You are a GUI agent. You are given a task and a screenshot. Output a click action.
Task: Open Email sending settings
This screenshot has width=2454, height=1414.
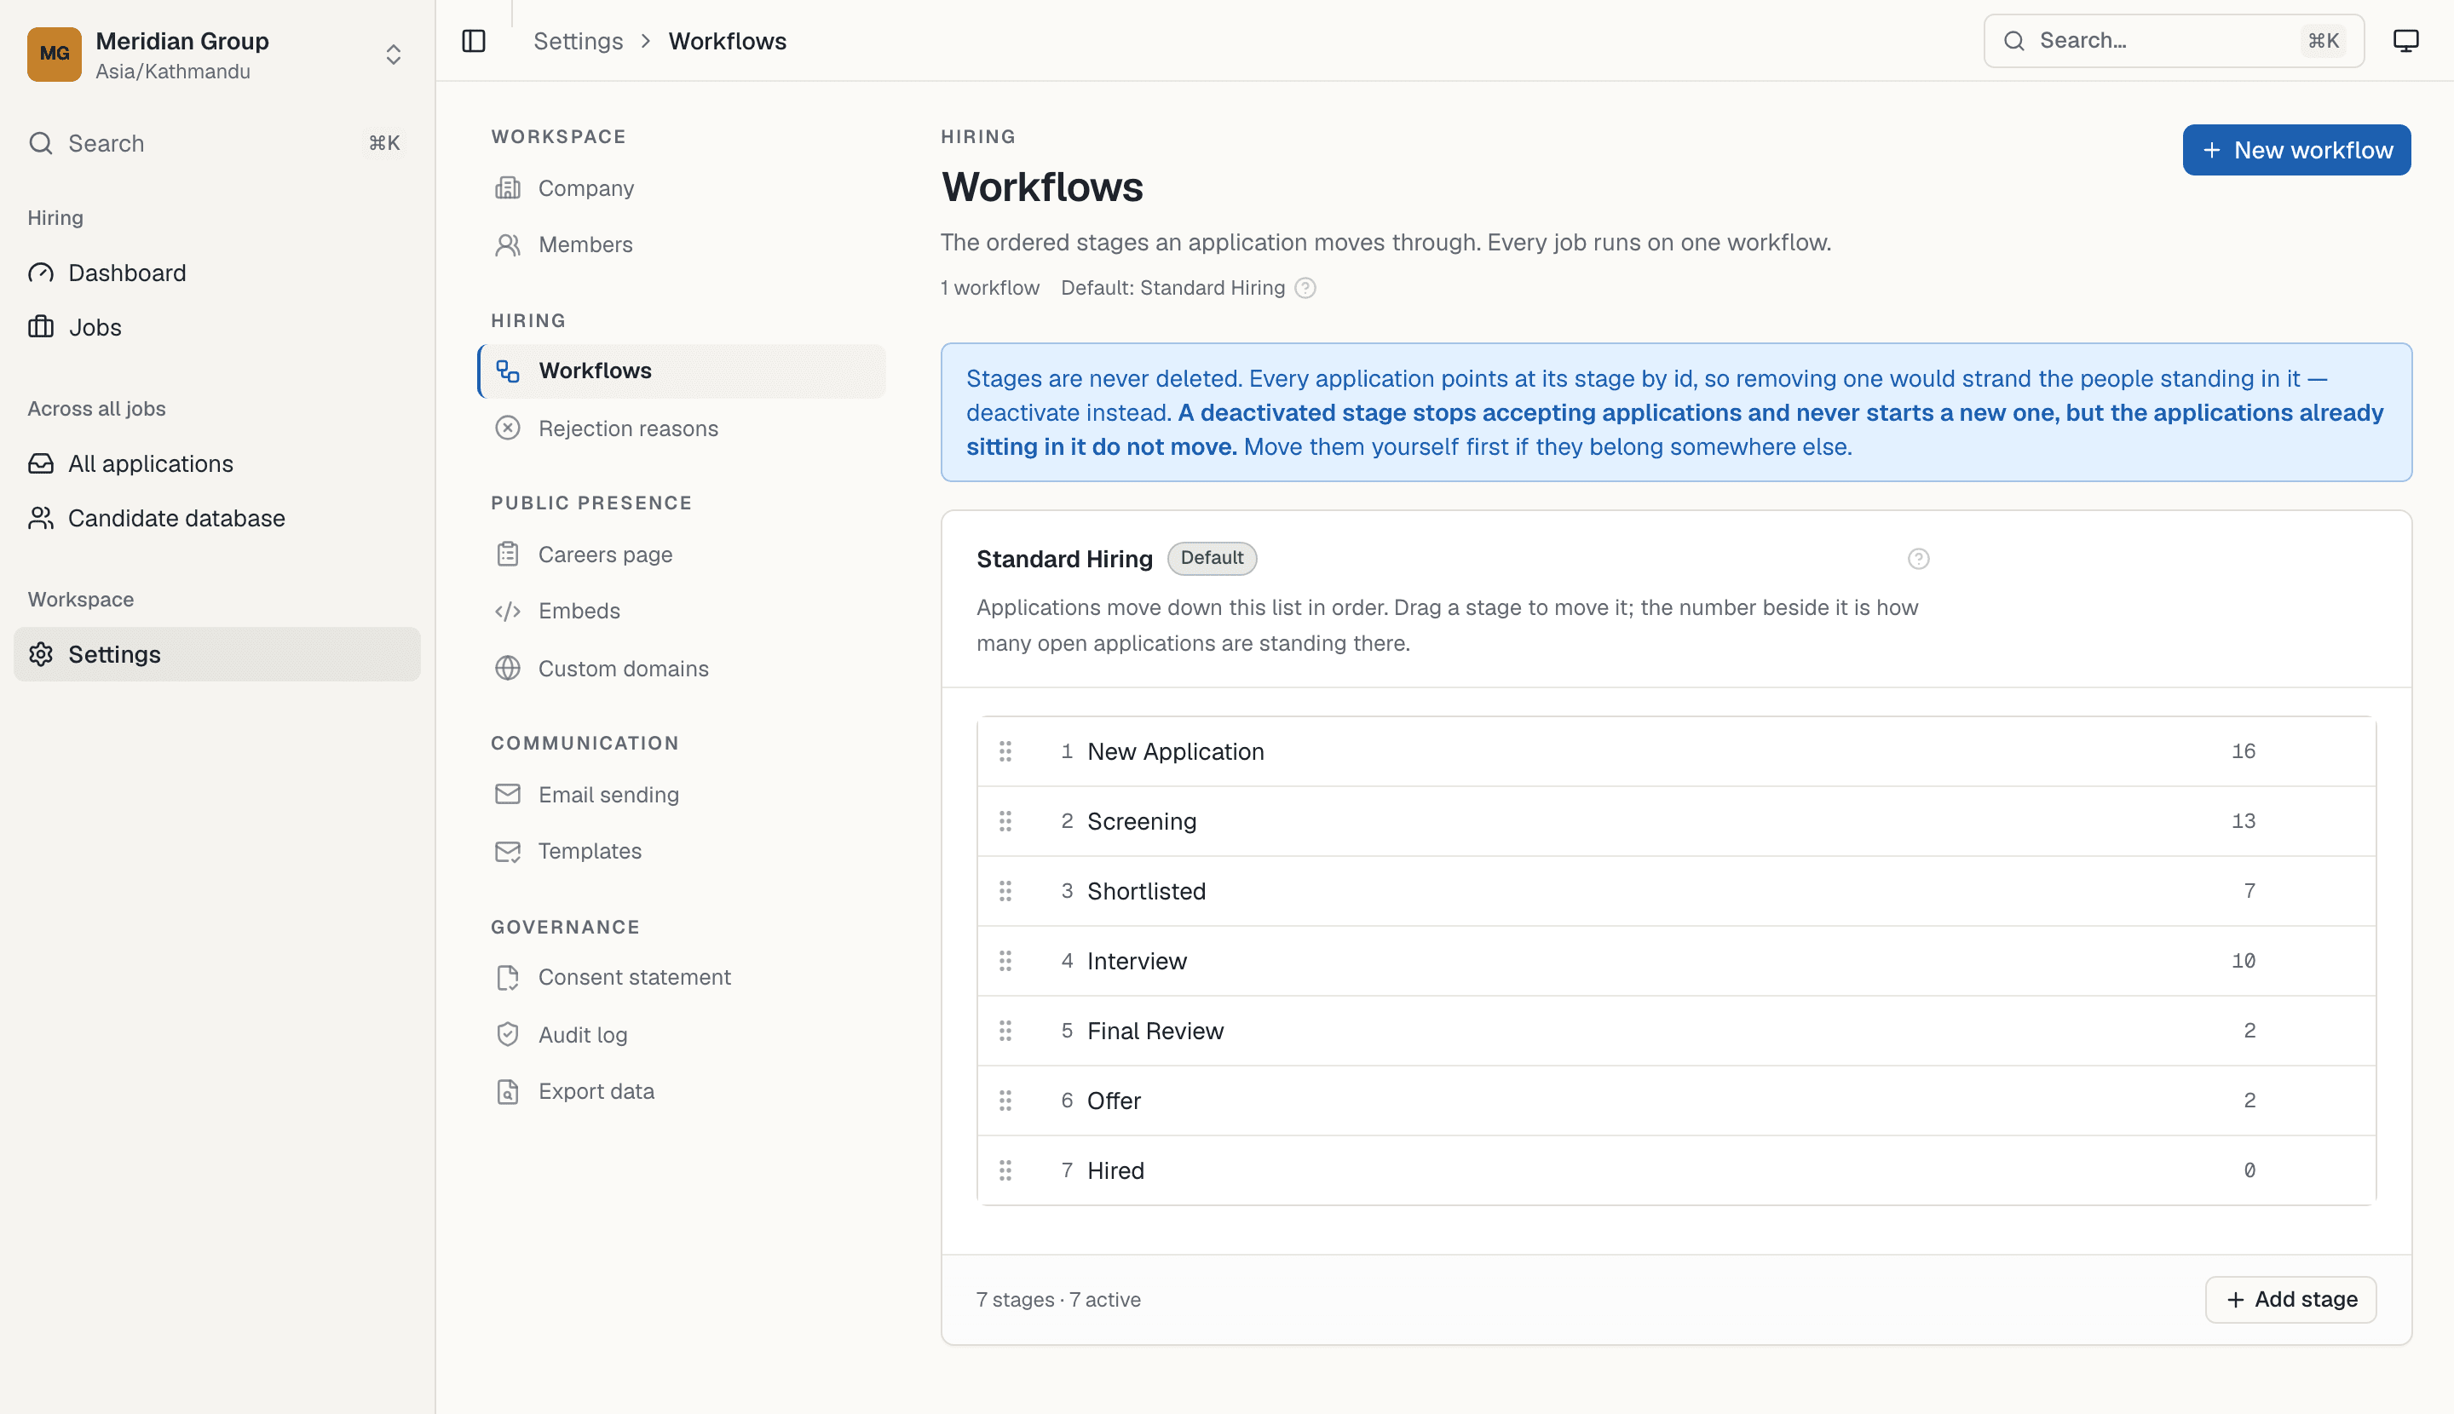coord(681,795)
